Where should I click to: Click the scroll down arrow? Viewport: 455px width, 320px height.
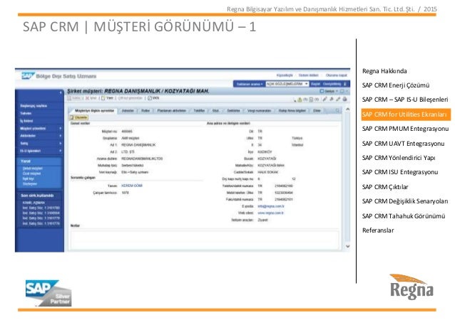(x=347, y=247)
